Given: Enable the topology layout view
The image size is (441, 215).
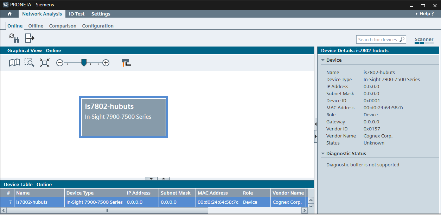Looking at the screenshot, I should pos(126,62).
